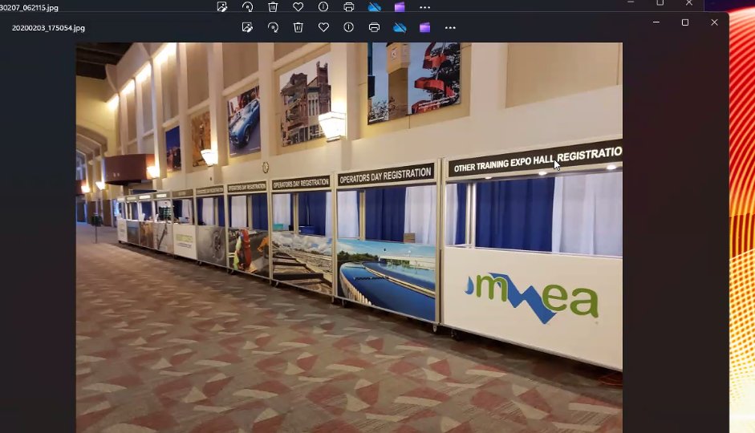This screenshot has width=755, height=433.
Task: Close the front Photos window
Action: (x=715, y=22)
